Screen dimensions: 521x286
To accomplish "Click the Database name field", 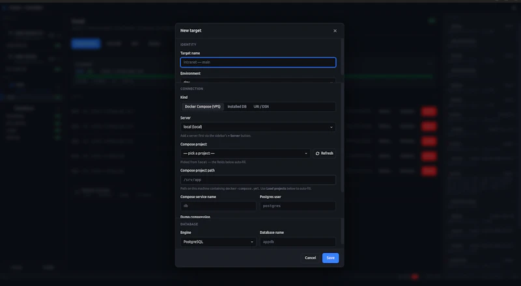I will pyautogui.click(x=298, y=242).
